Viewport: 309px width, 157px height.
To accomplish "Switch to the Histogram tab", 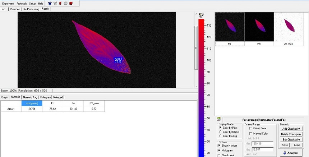I will tap(45, 97).
